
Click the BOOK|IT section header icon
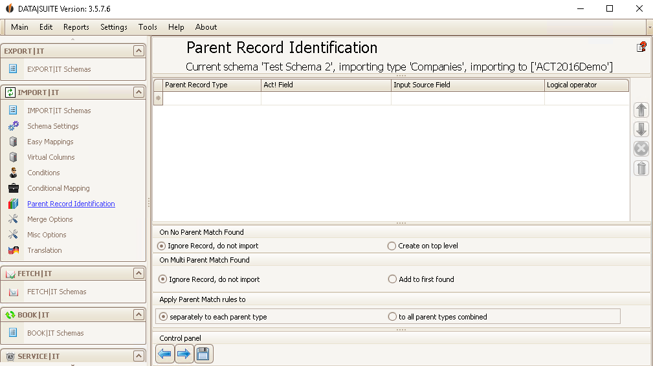click(x=10, y=315)
